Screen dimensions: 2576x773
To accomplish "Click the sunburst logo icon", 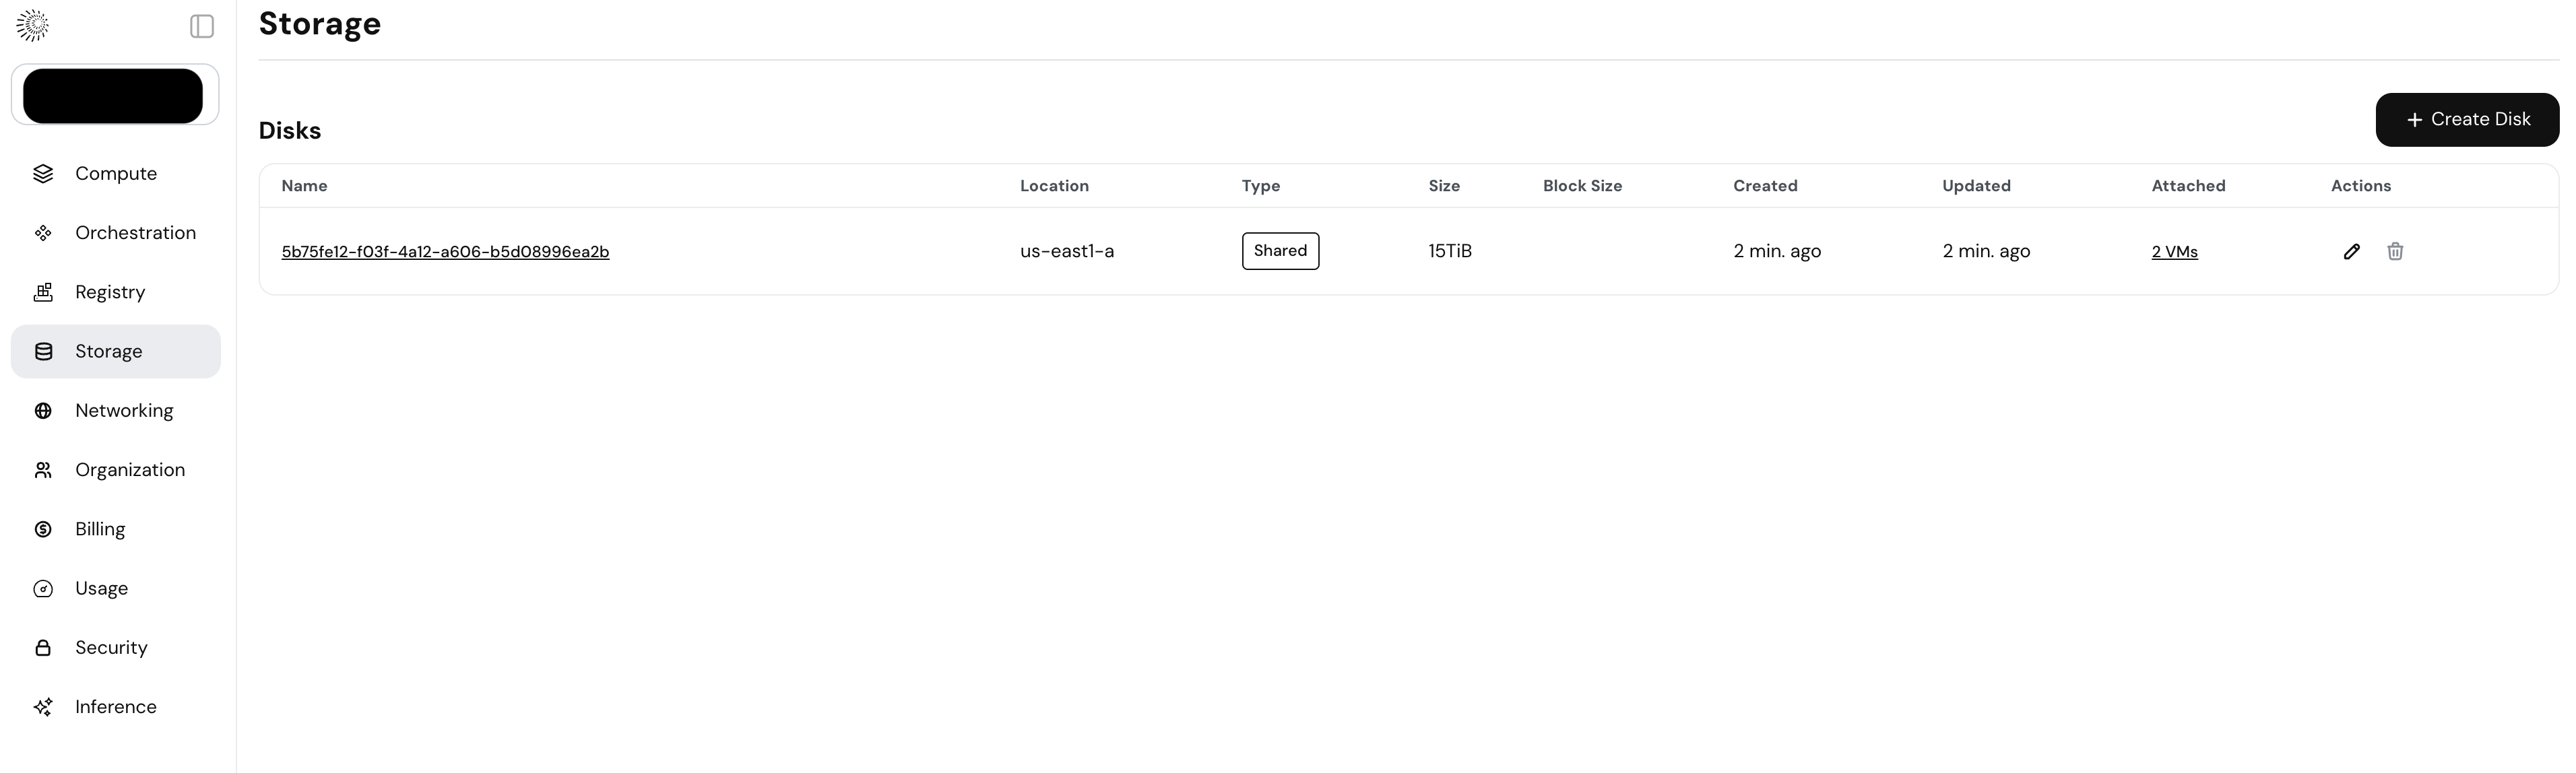I will pyautogui.click(x=33, y=26).
